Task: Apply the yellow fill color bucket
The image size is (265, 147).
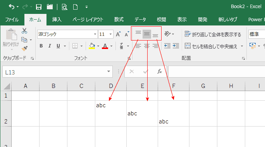Action: (x=92, y=46)
